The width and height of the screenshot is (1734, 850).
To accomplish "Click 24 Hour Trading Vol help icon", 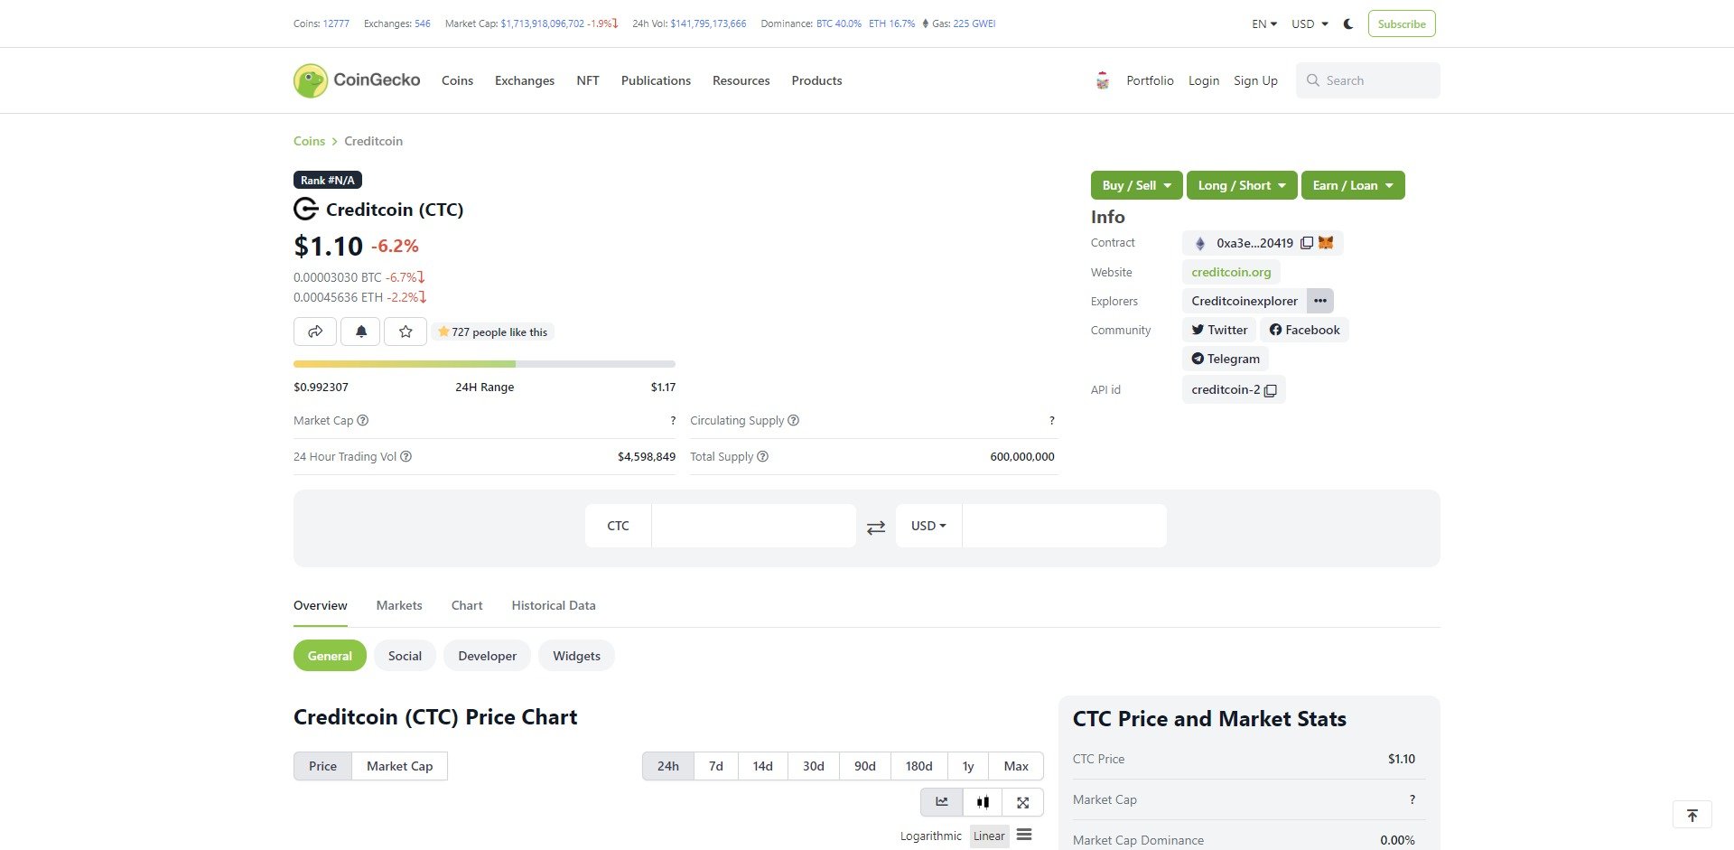I will [x=406, y=457].
